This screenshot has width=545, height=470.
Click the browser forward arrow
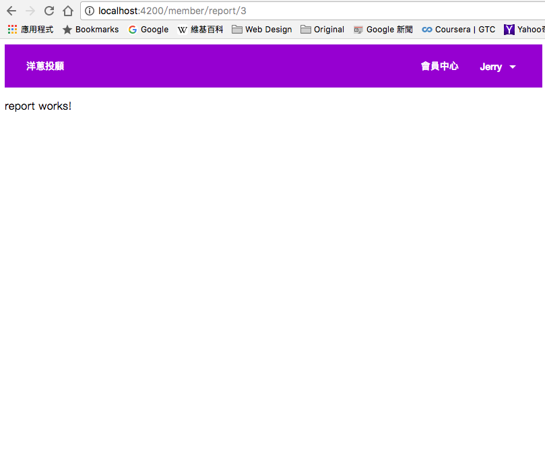coord(30,11)
